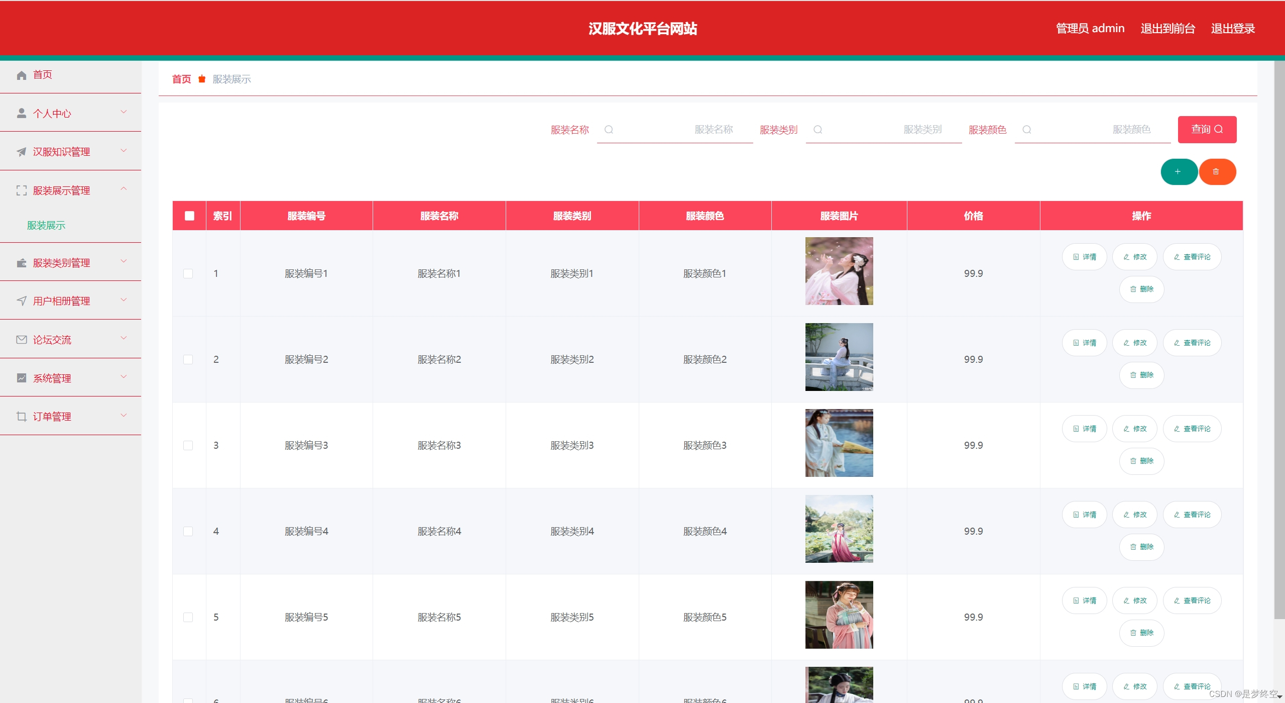Check the checkbox for row 3

[188, 445]
